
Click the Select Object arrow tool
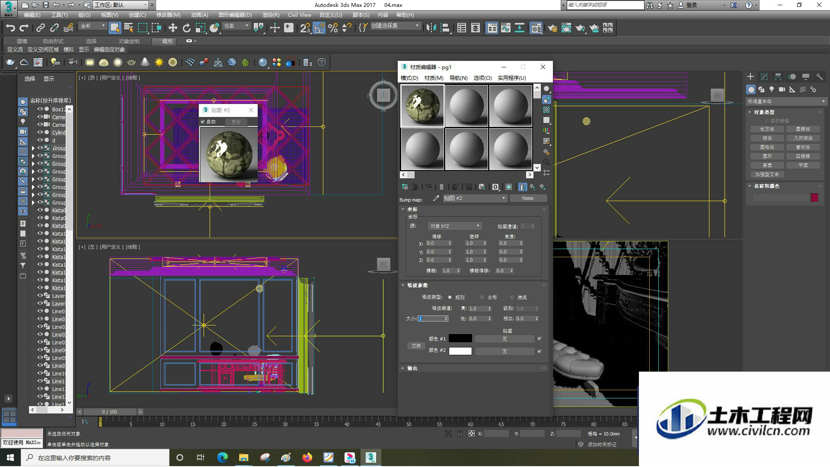pos(115,28)
